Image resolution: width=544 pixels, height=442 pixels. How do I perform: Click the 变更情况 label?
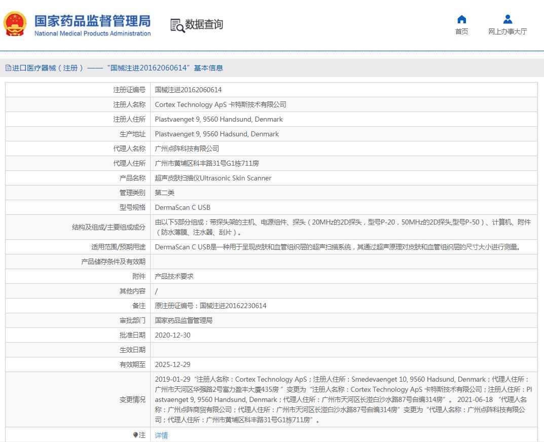(x=132, y=399)
